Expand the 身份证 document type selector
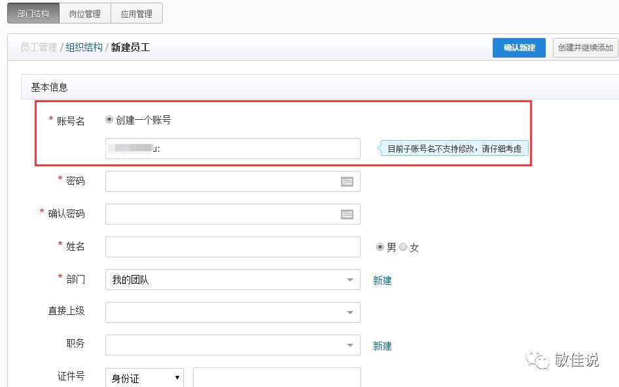This screenshot has height=387, width=619. (x=144, y=378)
